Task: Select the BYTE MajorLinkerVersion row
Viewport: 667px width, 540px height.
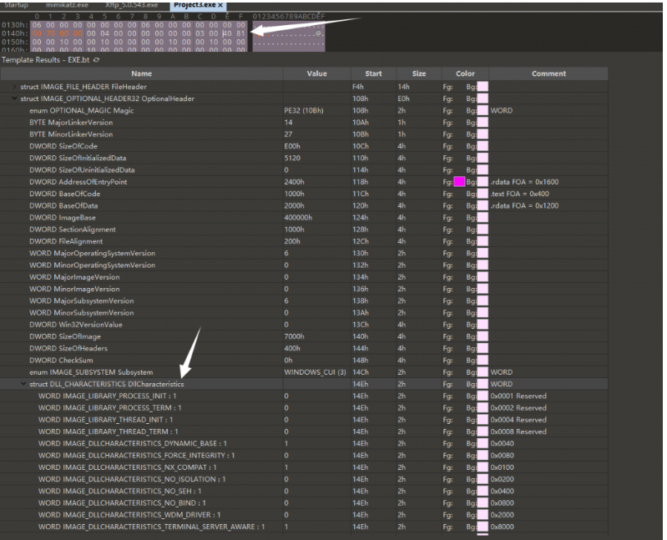Action: pos(304,123)
